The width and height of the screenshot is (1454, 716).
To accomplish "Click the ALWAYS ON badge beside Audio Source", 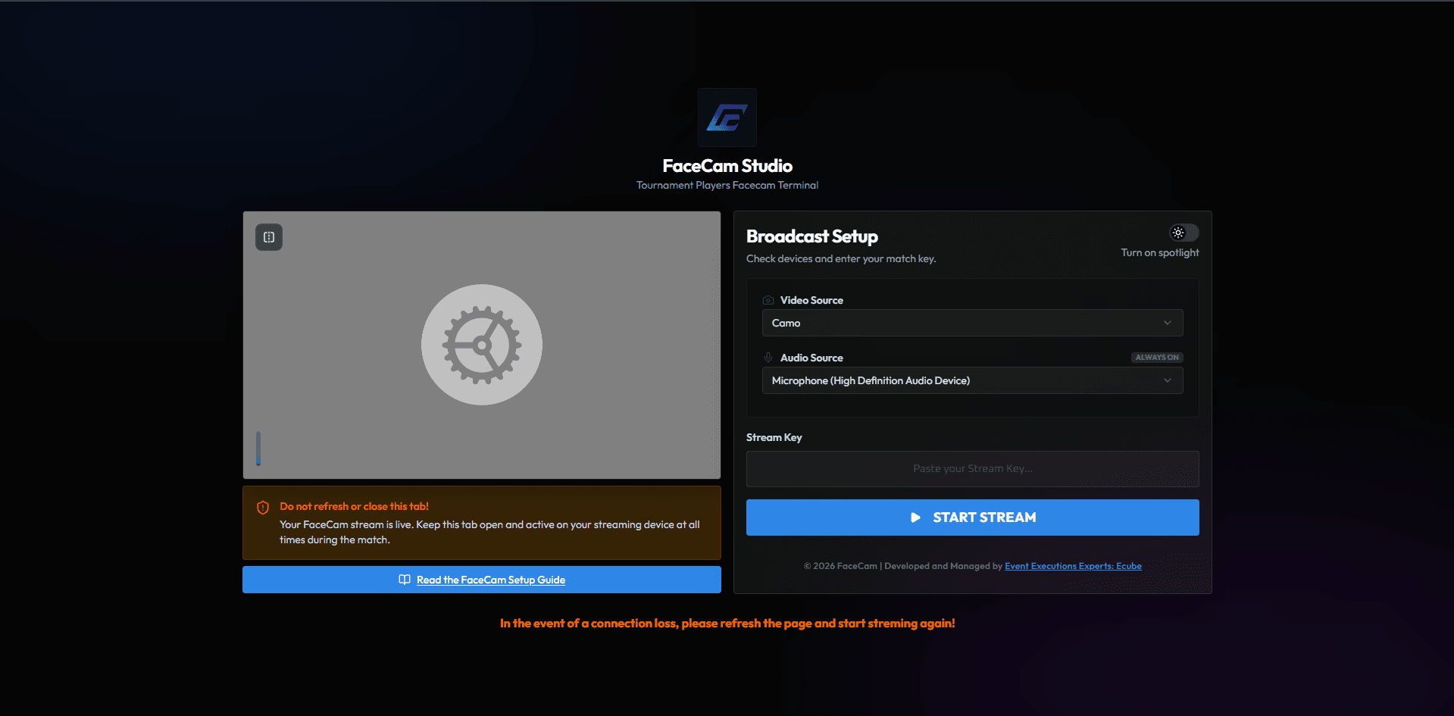I will (1156, 357).
